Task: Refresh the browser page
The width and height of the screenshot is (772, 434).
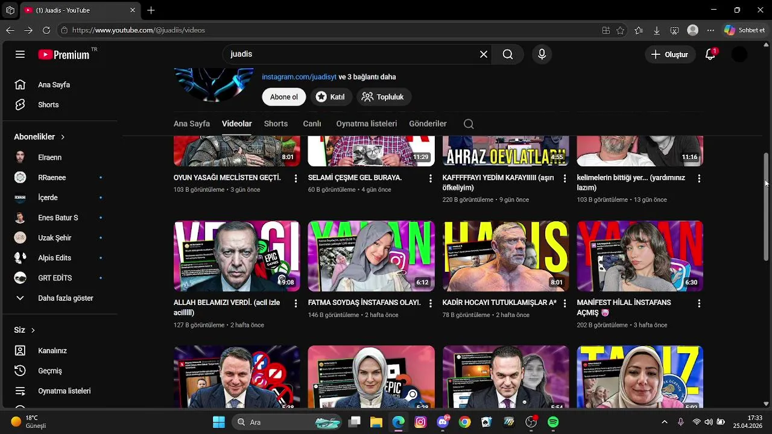Action: click(x=46, y=30)
